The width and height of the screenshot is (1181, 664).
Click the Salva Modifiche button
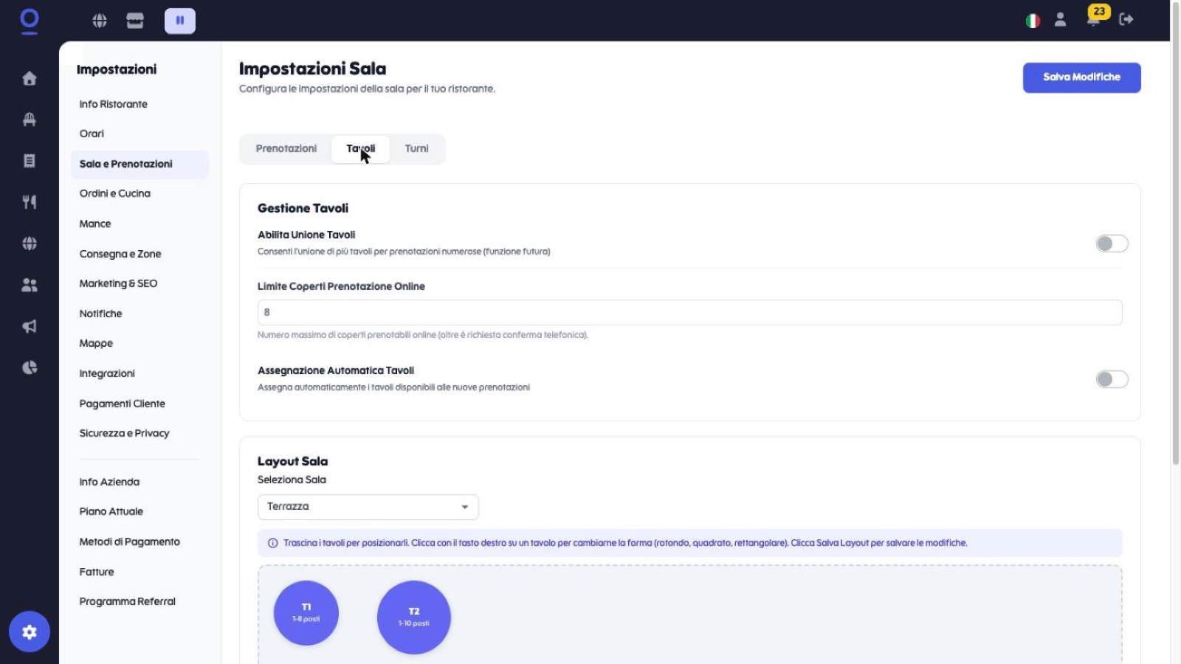pos(1081,77)
